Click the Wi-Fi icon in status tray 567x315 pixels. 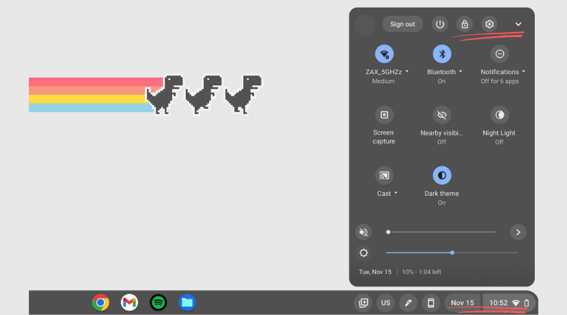516,303
